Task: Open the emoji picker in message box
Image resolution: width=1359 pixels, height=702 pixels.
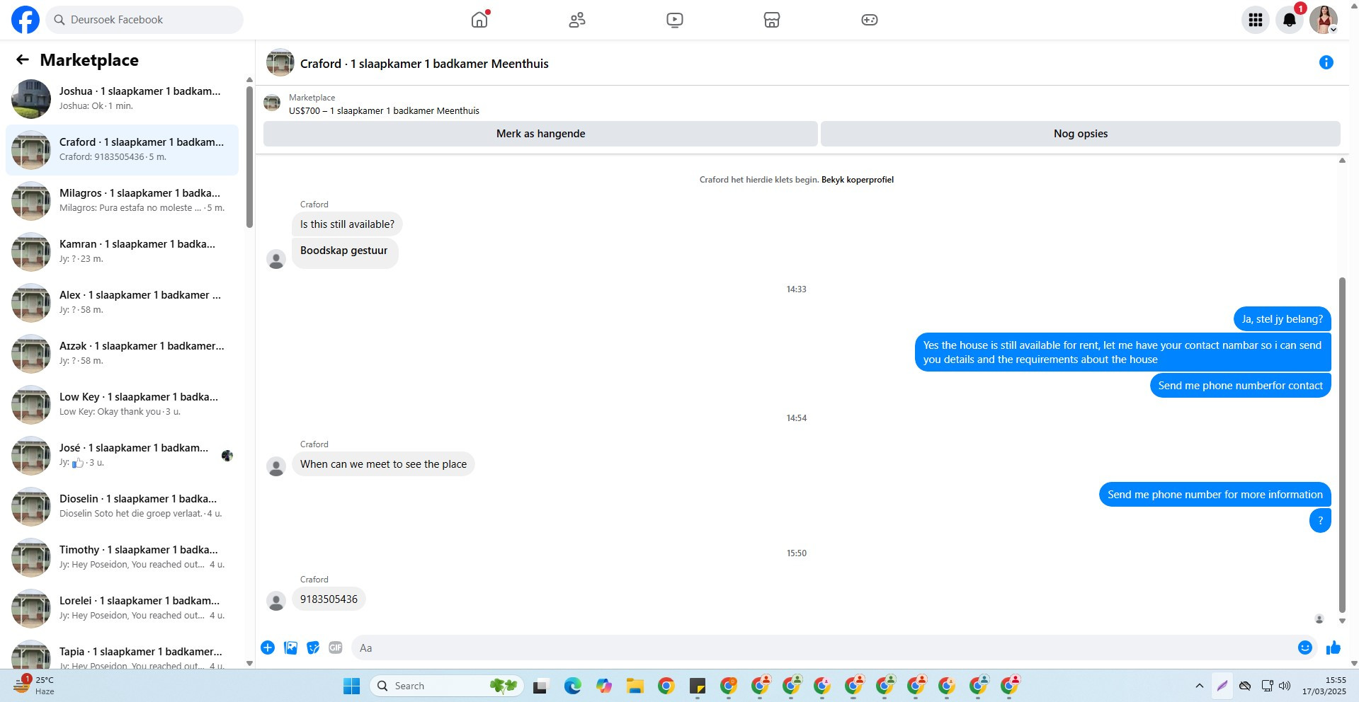Action: [x=1305, y=648]
